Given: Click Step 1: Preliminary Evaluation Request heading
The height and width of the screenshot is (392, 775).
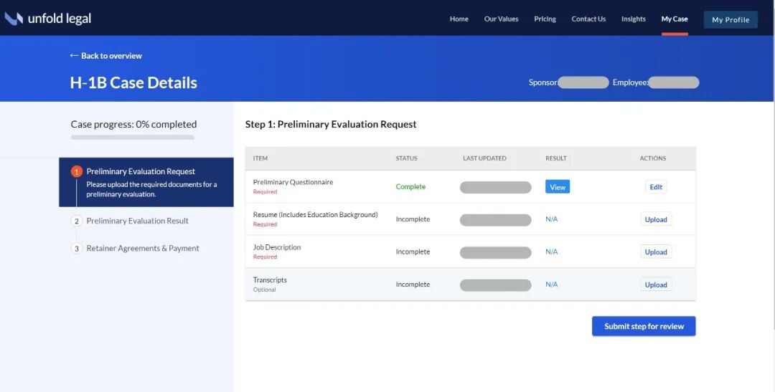Looking at the screenshot, I should click(331, 125).
